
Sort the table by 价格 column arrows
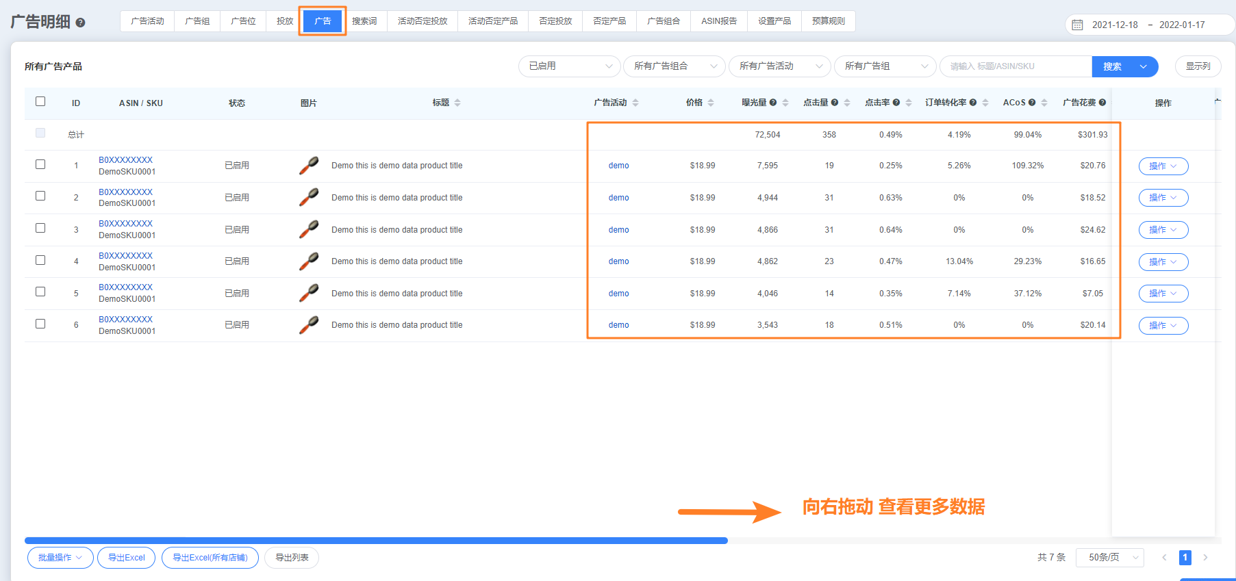click(711, 103)
